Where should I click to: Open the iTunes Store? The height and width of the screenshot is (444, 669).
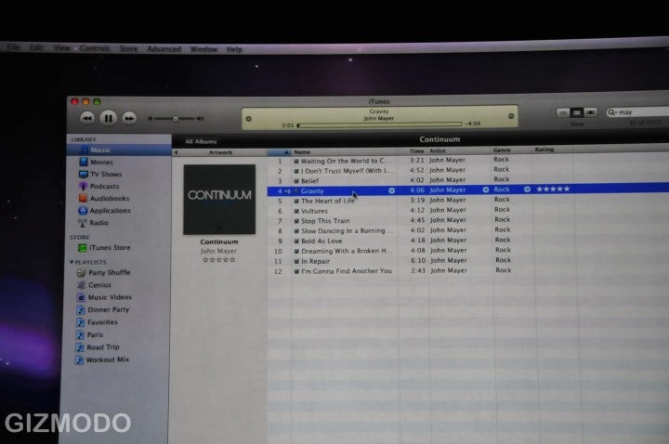point(104,247)
